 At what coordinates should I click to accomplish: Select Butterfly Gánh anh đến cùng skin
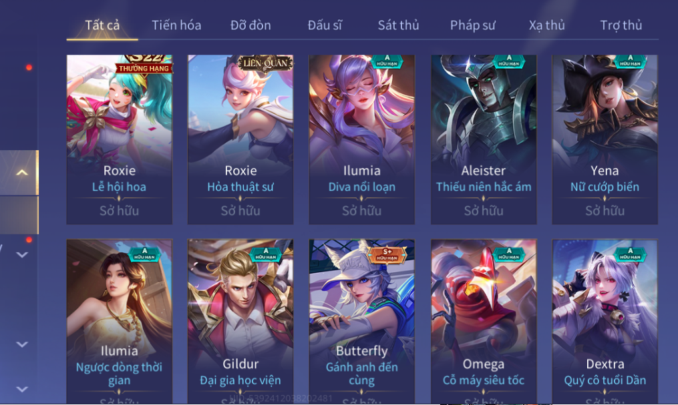[362, 321]
